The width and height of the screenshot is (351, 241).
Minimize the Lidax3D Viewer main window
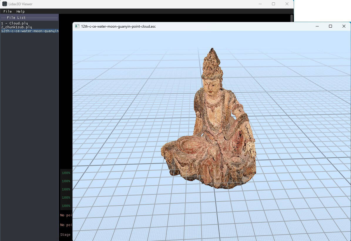[x=260, y=4]
